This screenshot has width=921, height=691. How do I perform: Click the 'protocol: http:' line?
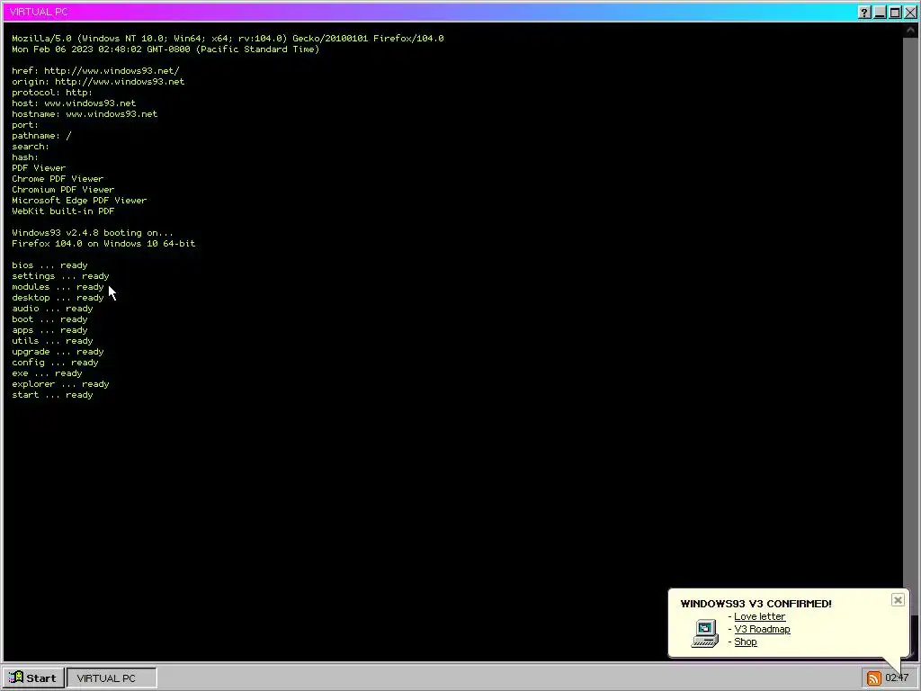[52, 93]
